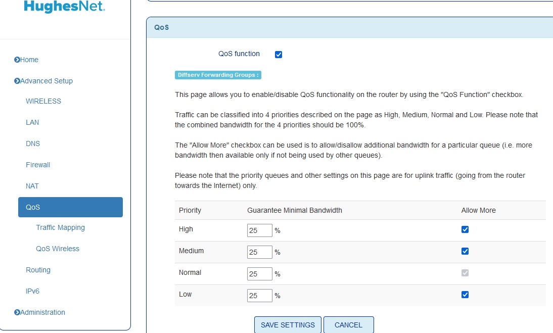This screenshot has height=333, width=553.
Task: Open the IPv6 settings page
Action: [32, 291]
